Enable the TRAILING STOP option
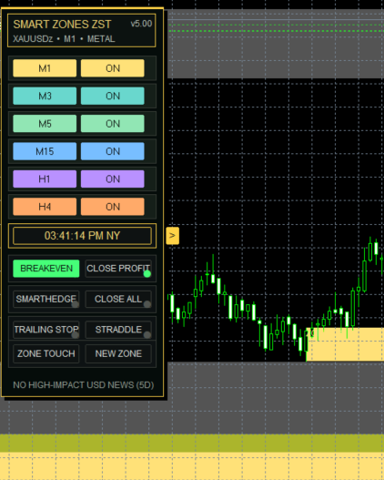 pyautogui.click(x=46, y=330)
